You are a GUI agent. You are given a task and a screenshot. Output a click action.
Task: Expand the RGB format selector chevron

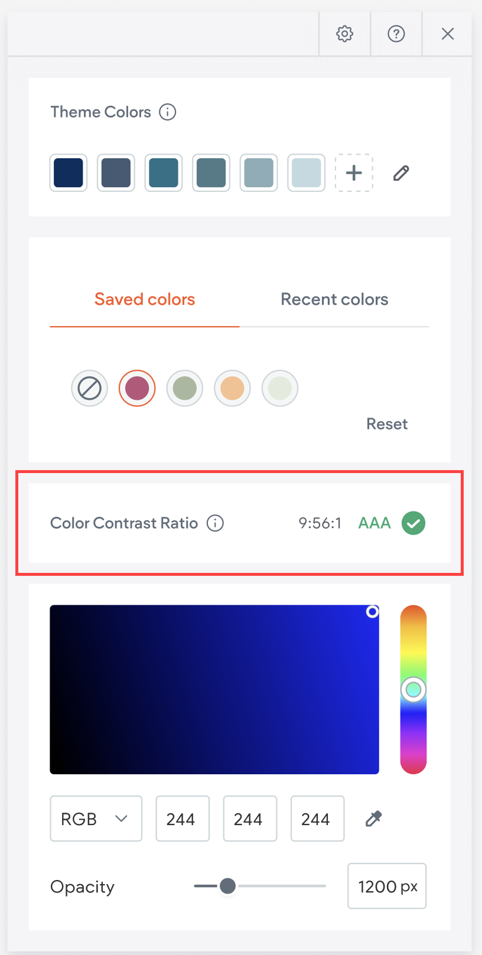122,819
